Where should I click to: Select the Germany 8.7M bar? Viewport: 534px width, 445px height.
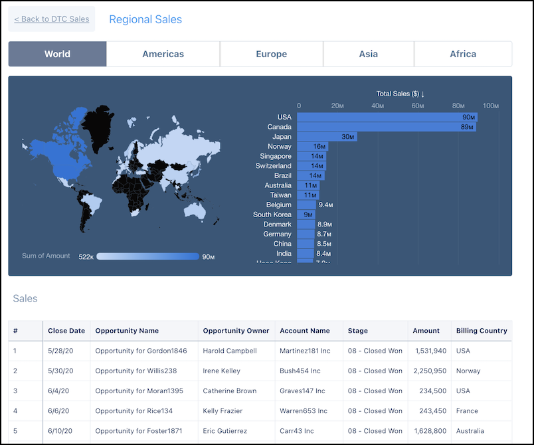(x=306, y=234)
